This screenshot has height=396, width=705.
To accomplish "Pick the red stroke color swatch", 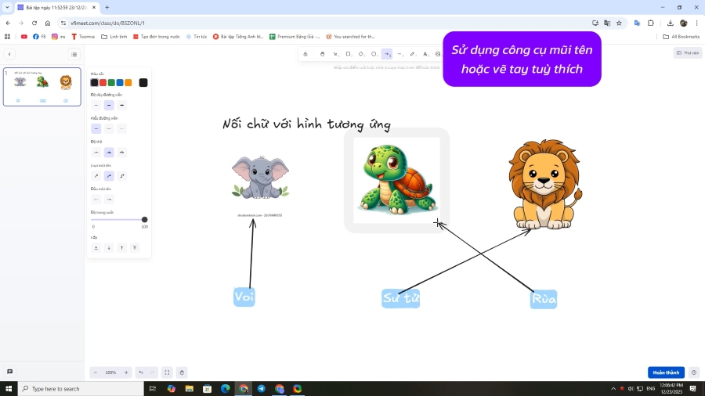I will (x=103, y=82).
